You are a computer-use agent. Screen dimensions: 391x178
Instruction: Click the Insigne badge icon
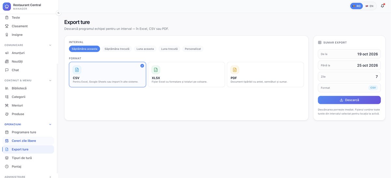(7, 35)
